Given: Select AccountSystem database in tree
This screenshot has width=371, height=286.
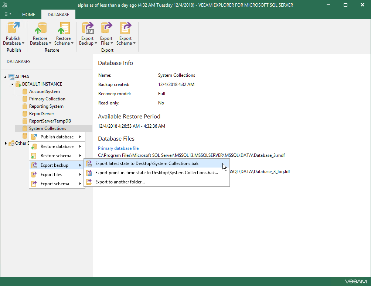Looking at the screenshot, I should [x=44, y=92].
